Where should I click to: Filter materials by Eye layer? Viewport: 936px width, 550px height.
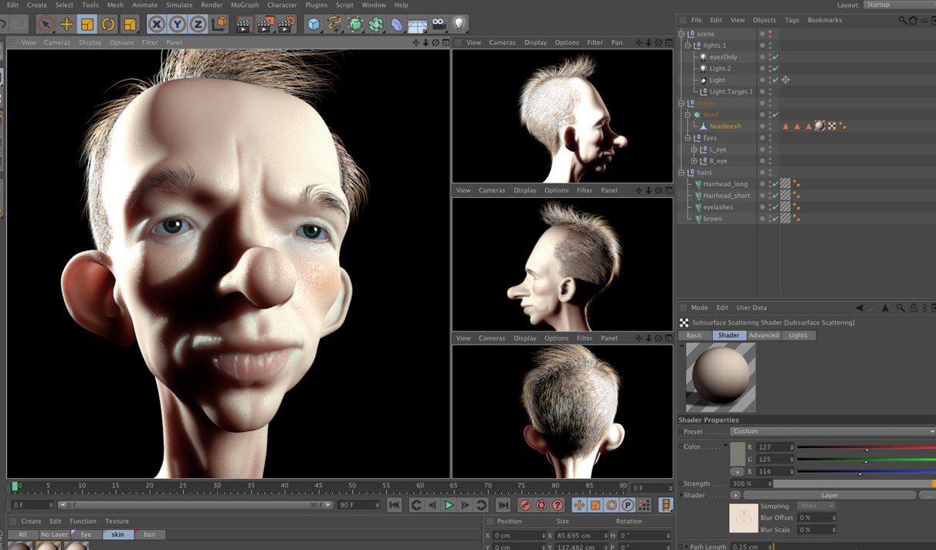point(86,535)
